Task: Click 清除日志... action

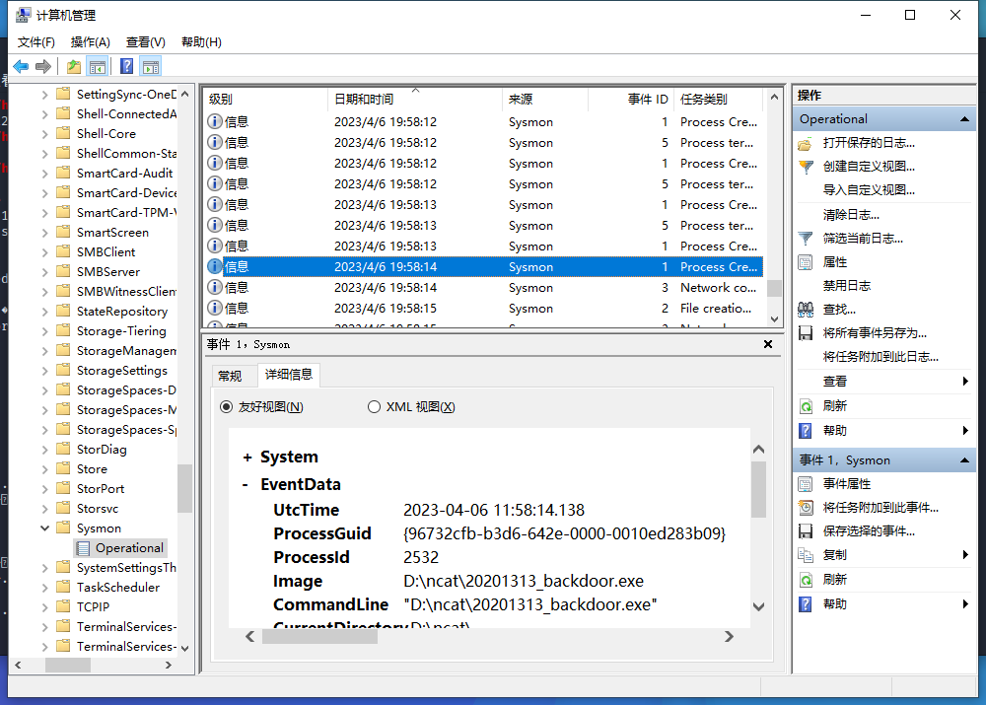Action: (x=851, y=215)
